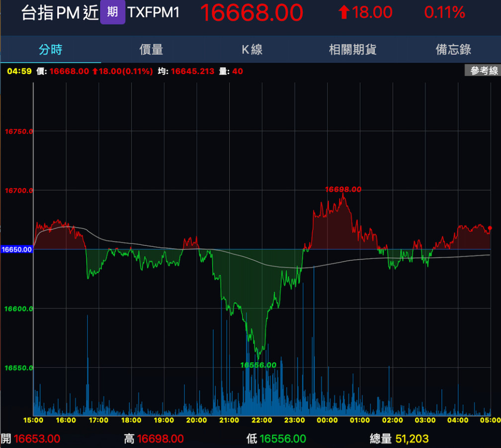
Task: Click the purple 期 badge icon
Action: 112,12
